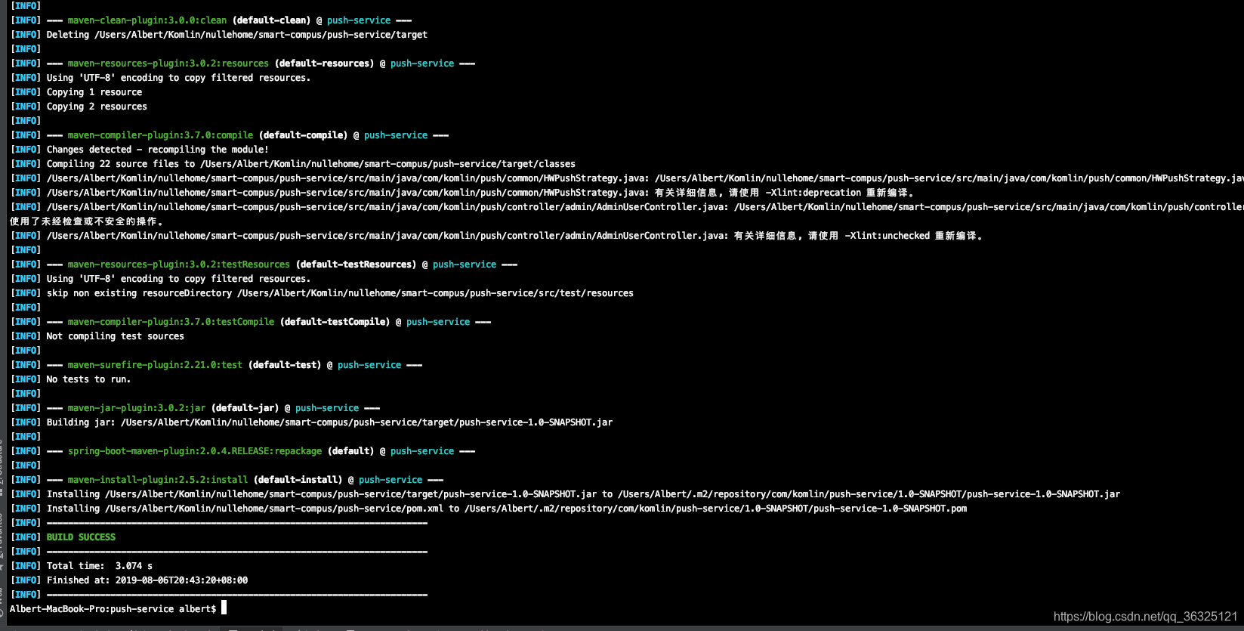Click the '(default-clean)' execution id text

pos(272,20)
